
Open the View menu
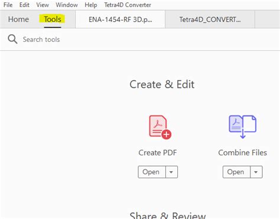pyautogui.click(x=43, y=5)
